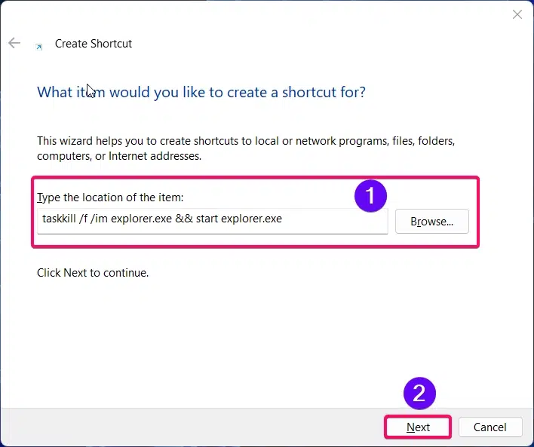
Task: Click Next to continue the wizard
Action: pyautogui.click(x=418, y=427)
